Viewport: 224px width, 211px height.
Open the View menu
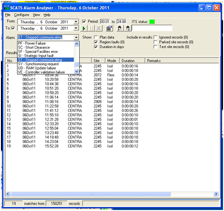click(36, 15)
